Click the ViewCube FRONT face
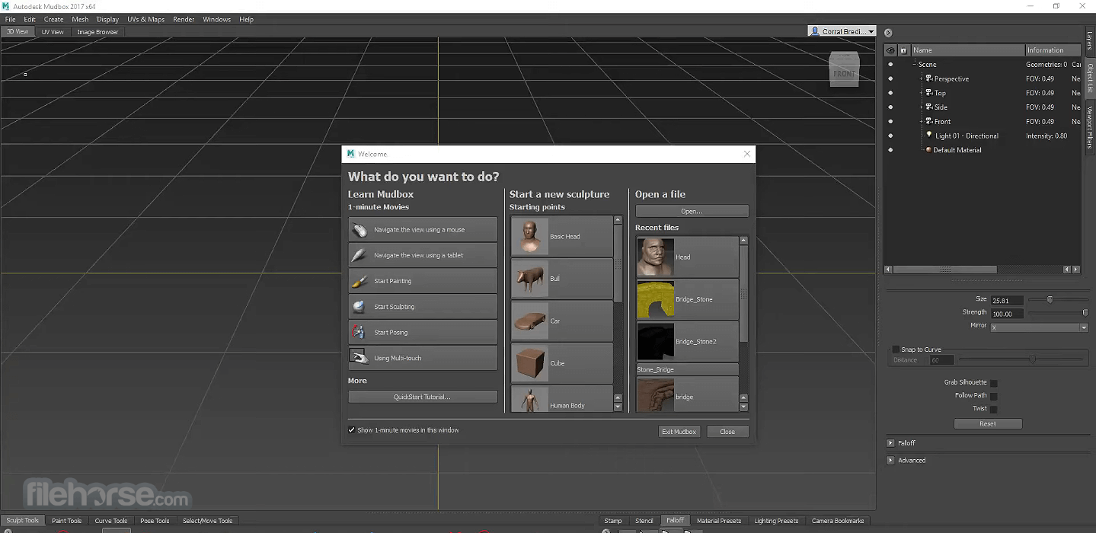 (844, 74)
